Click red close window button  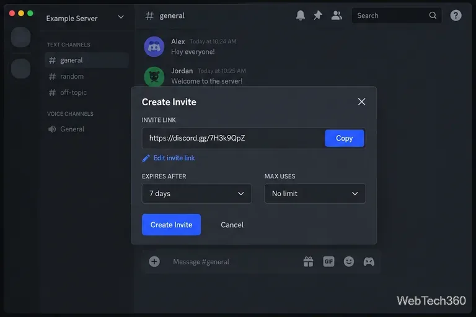pos(12,14)
